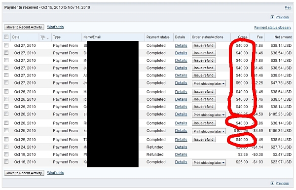
Task: Open the Print link
Action: 288,7
